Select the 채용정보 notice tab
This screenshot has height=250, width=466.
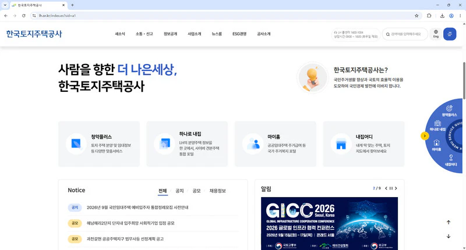coord(217,191)
